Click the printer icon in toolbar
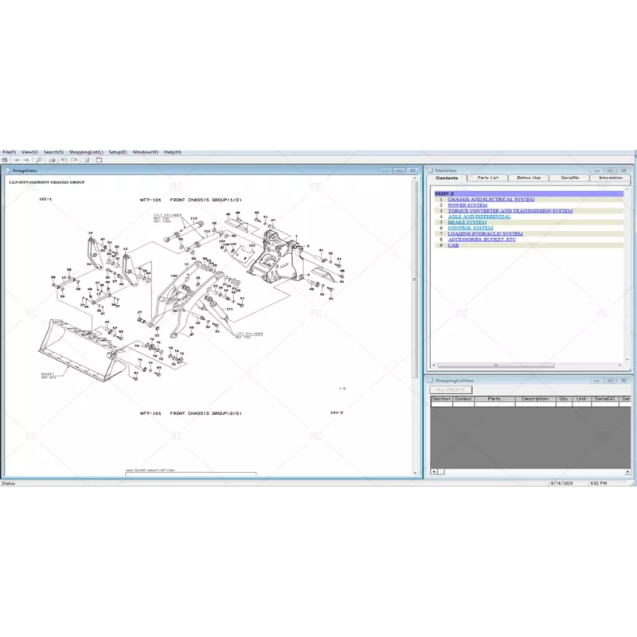637x637 pixels. tap(53, 159)
